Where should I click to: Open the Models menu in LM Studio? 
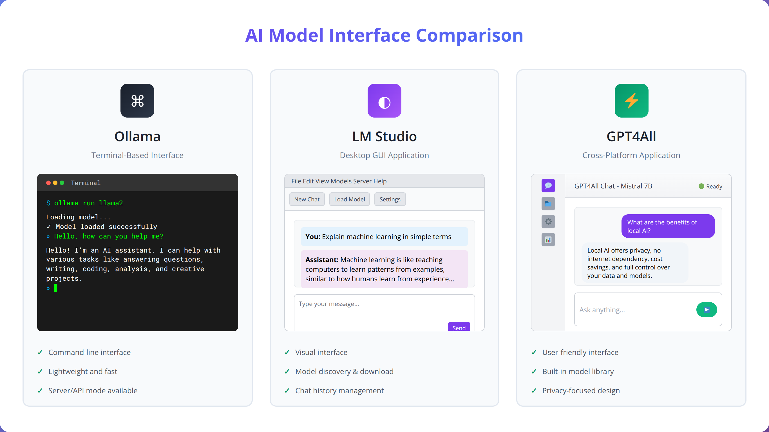pos(341,181)
